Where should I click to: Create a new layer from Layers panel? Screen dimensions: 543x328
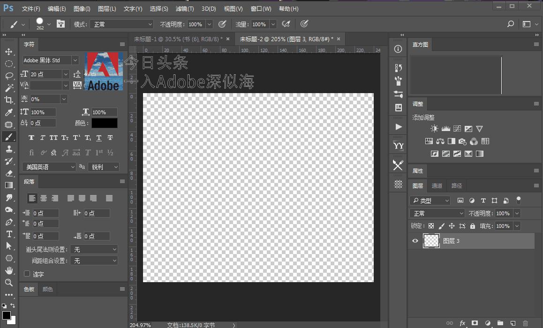pyautogui.click(x=513, y=323)
